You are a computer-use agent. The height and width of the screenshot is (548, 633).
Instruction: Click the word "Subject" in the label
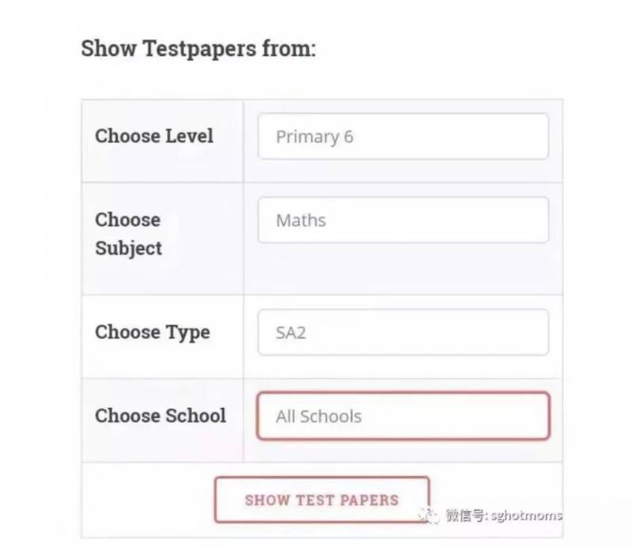point(128,249)
